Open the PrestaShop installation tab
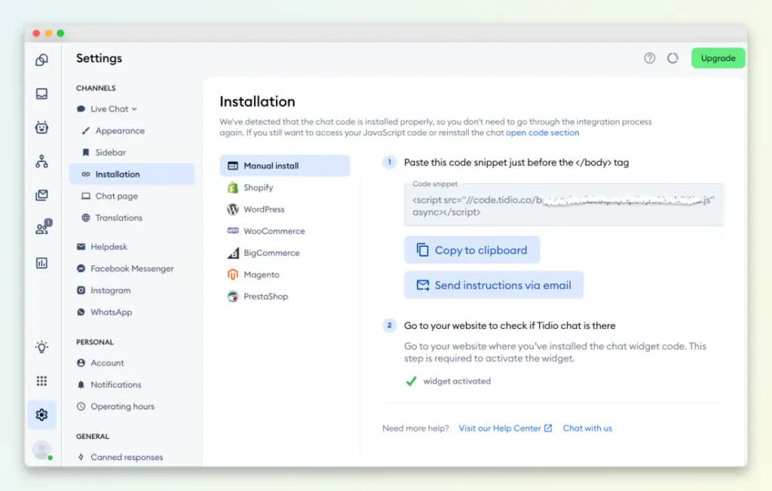The width and height of the screenshot is (772, 491). pos(266,296)
